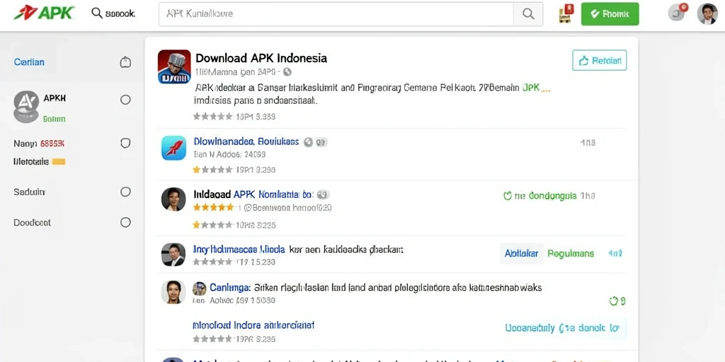The image size is (725, 362).
Task: Click the blue rocket app icon
Action: pos(174,148)
